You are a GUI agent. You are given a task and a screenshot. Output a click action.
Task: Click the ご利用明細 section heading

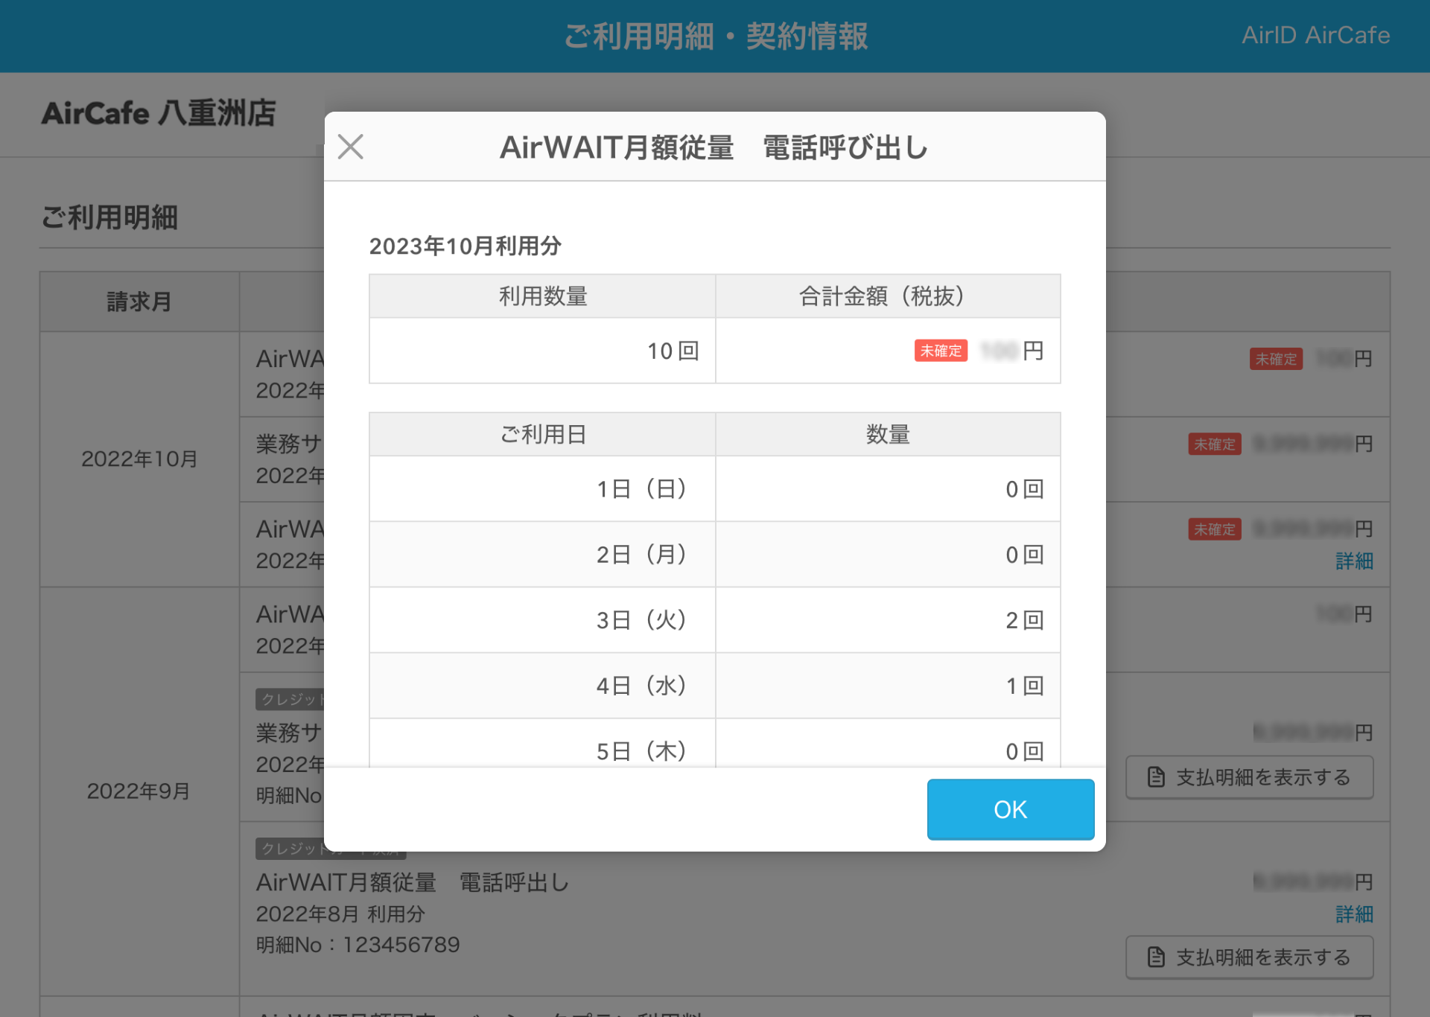(x=109, y=217)
